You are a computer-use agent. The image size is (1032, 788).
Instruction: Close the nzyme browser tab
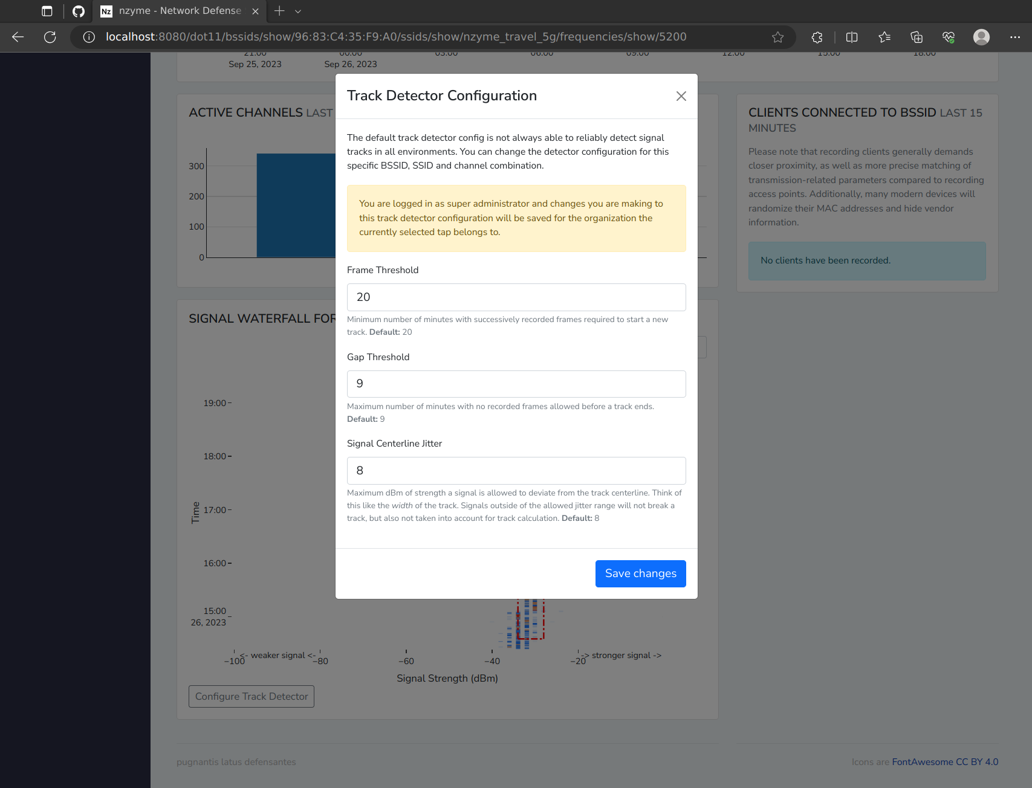tap(255, 11)
